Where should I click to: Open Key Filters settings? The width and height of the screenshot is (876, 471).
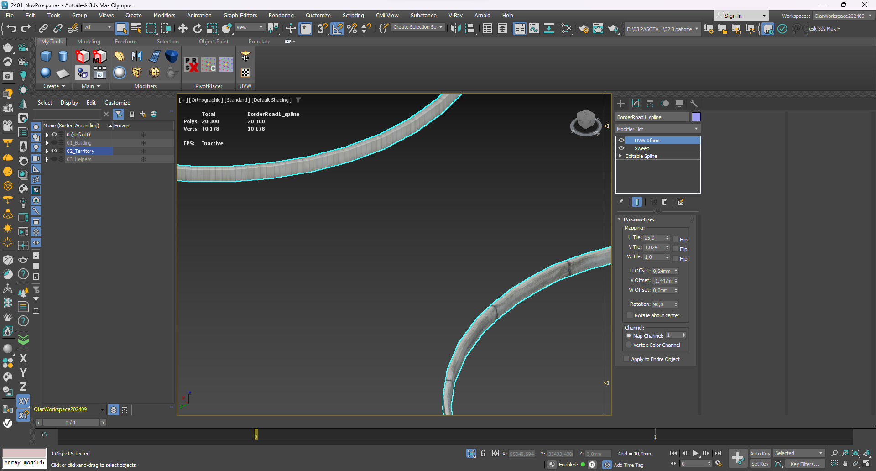pyautogui.click(x=804, y=464)
